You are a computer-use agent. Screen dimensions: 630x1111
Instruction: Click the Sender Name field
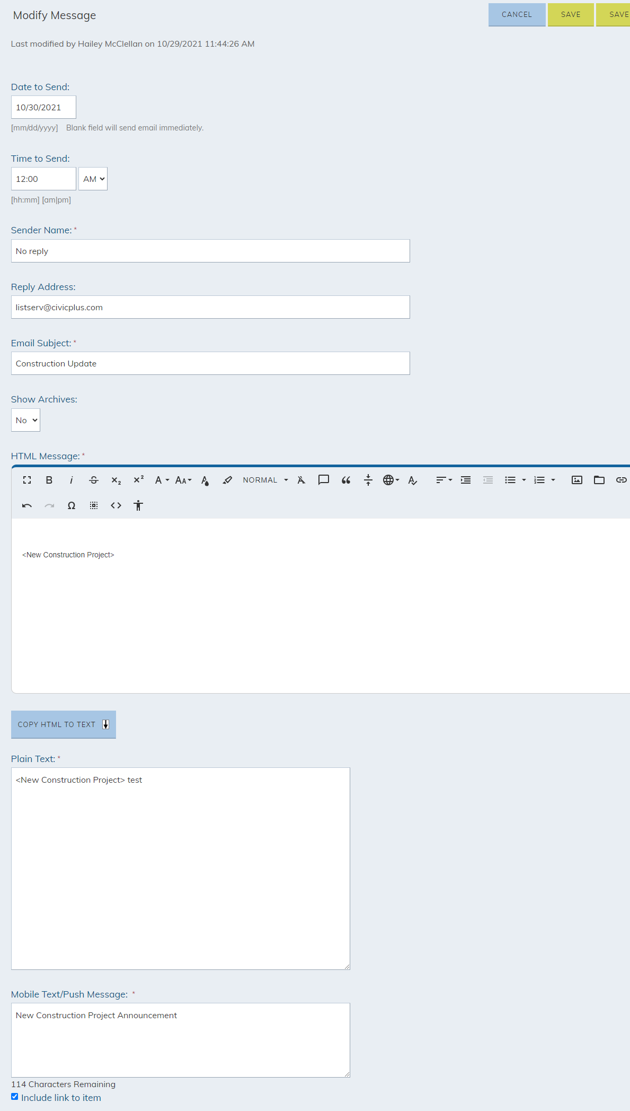tap(210, 251)
